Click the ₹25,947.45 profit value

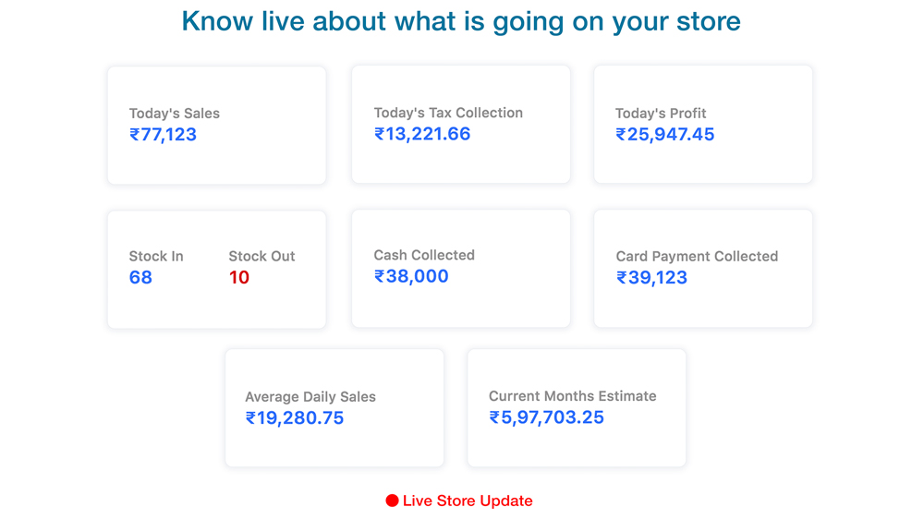pos(665,135)
